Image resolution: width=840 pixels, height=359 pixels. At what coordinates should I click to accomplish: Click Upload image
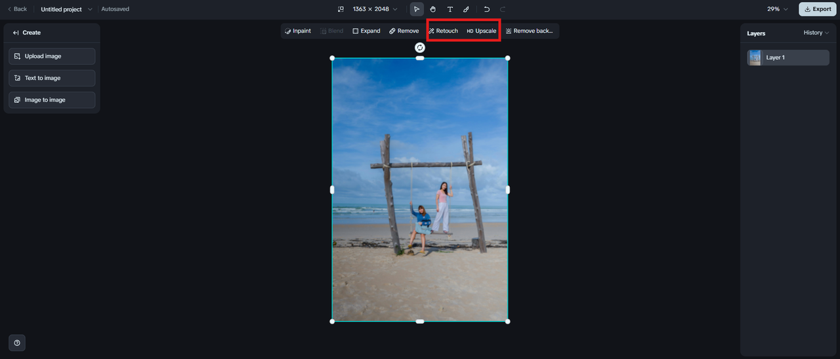[52, 56]
